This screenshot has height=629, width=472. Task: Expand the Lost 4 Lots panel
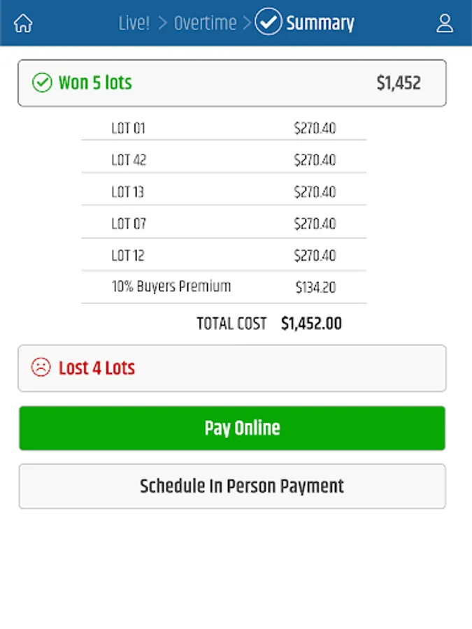pos(232,368)
